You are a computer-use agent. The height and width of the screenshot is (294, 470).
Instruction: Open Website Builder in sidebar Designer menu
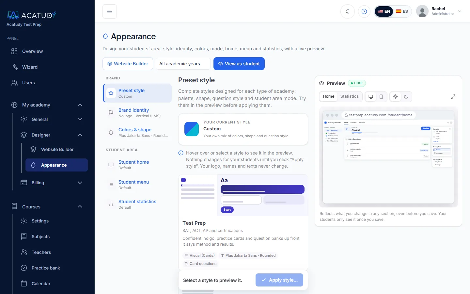pyautogui.click(x=57, y=149)
